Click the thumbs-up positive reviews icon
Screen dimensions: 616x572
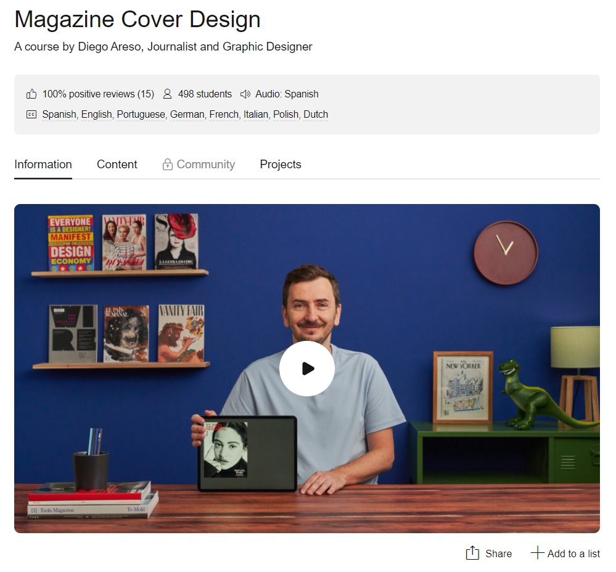click(31, 94)
